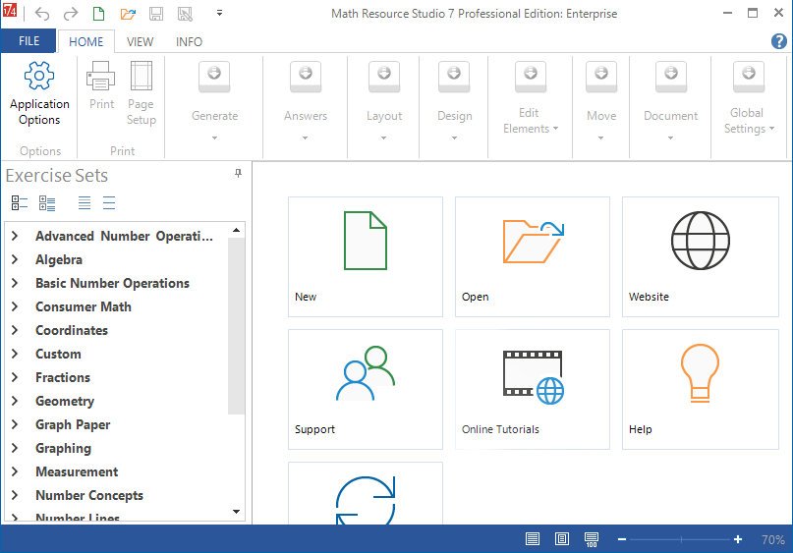Open the Answers ribbon dropdown
Image resolution: width=793 pixels, height=553 pixels.
tap(306, 101)
